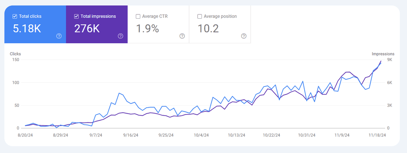The height and width of the screenshot is (153, 407).
Task: Enable the Average position checkbox
Action: point(200,16)
